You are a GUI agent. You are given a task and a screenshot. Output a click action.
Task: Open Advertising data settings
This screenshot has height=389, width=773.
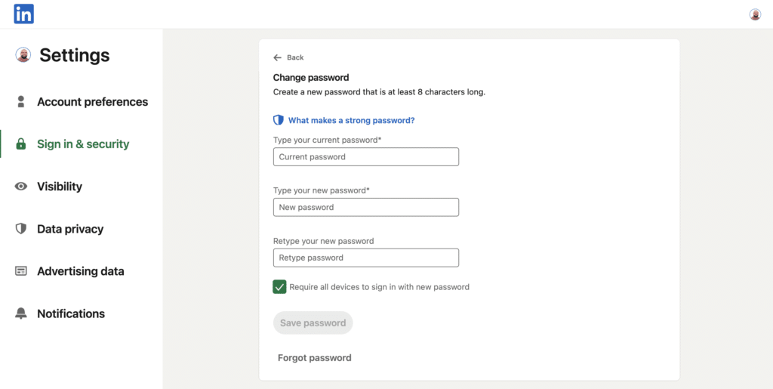(x=81, y=271)
